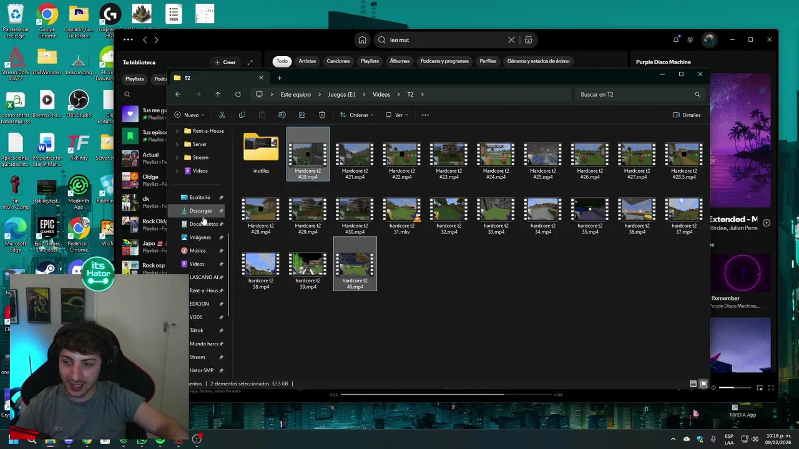Expand the chevron after T2 in address bar
This screenshot has width=799, height=449.
(422, 94)
